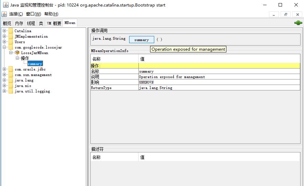Open the 连接(C) menu

[x=16, y=14]
